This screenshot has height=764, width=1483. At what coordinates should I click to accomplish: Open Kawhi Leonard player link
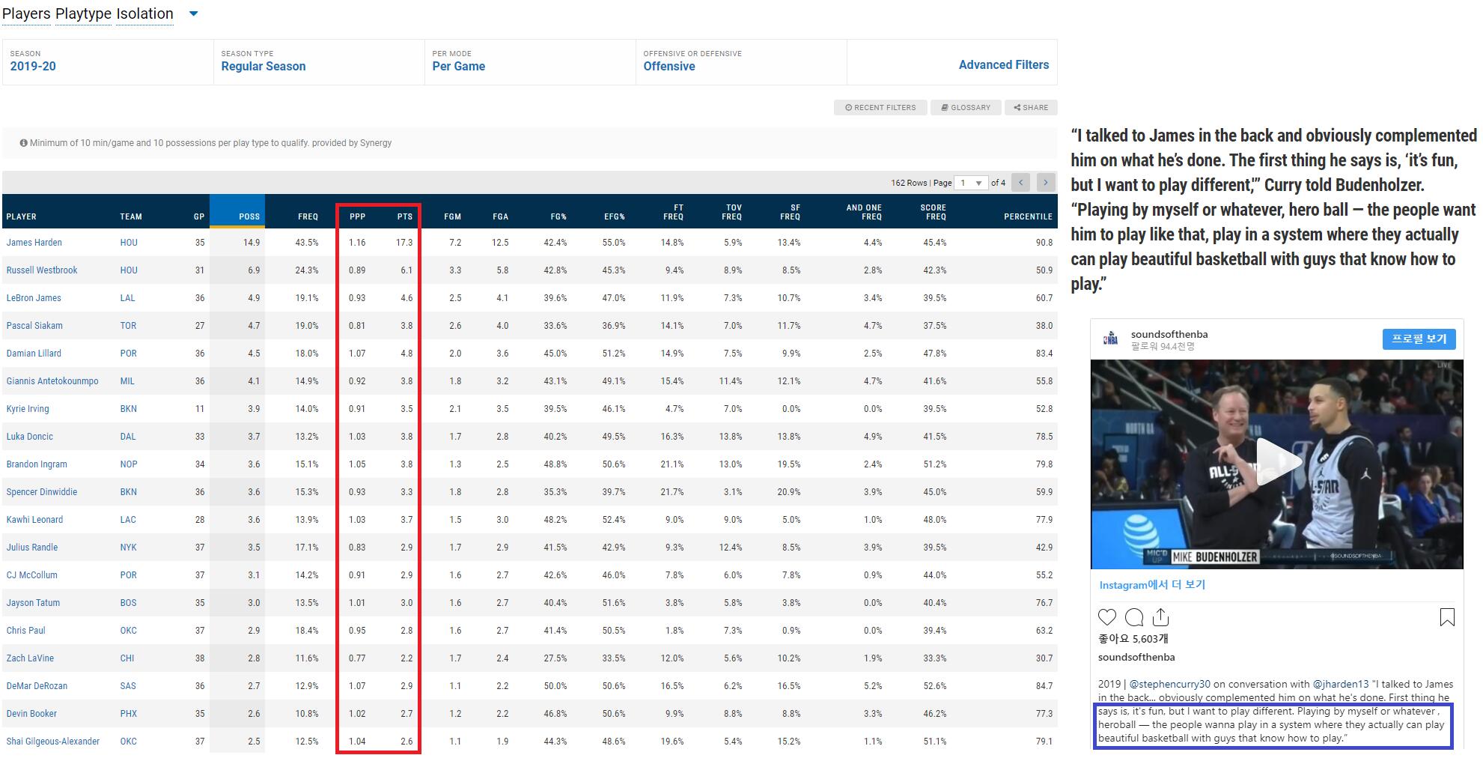coord(34,520)
